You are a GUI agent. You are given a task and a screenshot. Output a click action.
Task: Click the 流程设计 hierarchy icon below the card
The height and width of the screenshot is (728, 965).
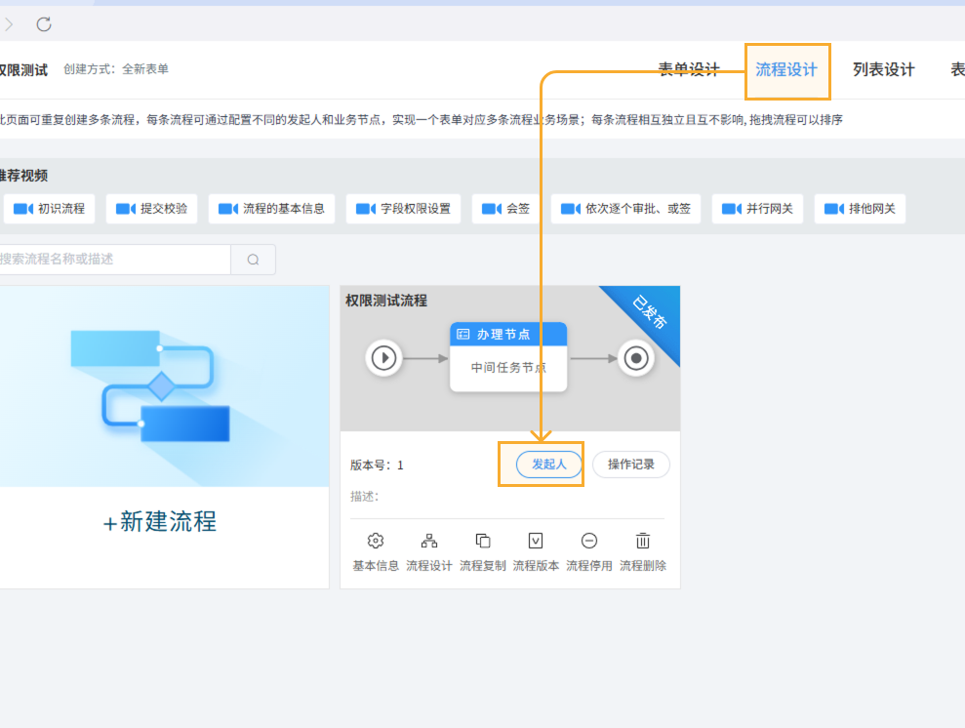(429, 541)
